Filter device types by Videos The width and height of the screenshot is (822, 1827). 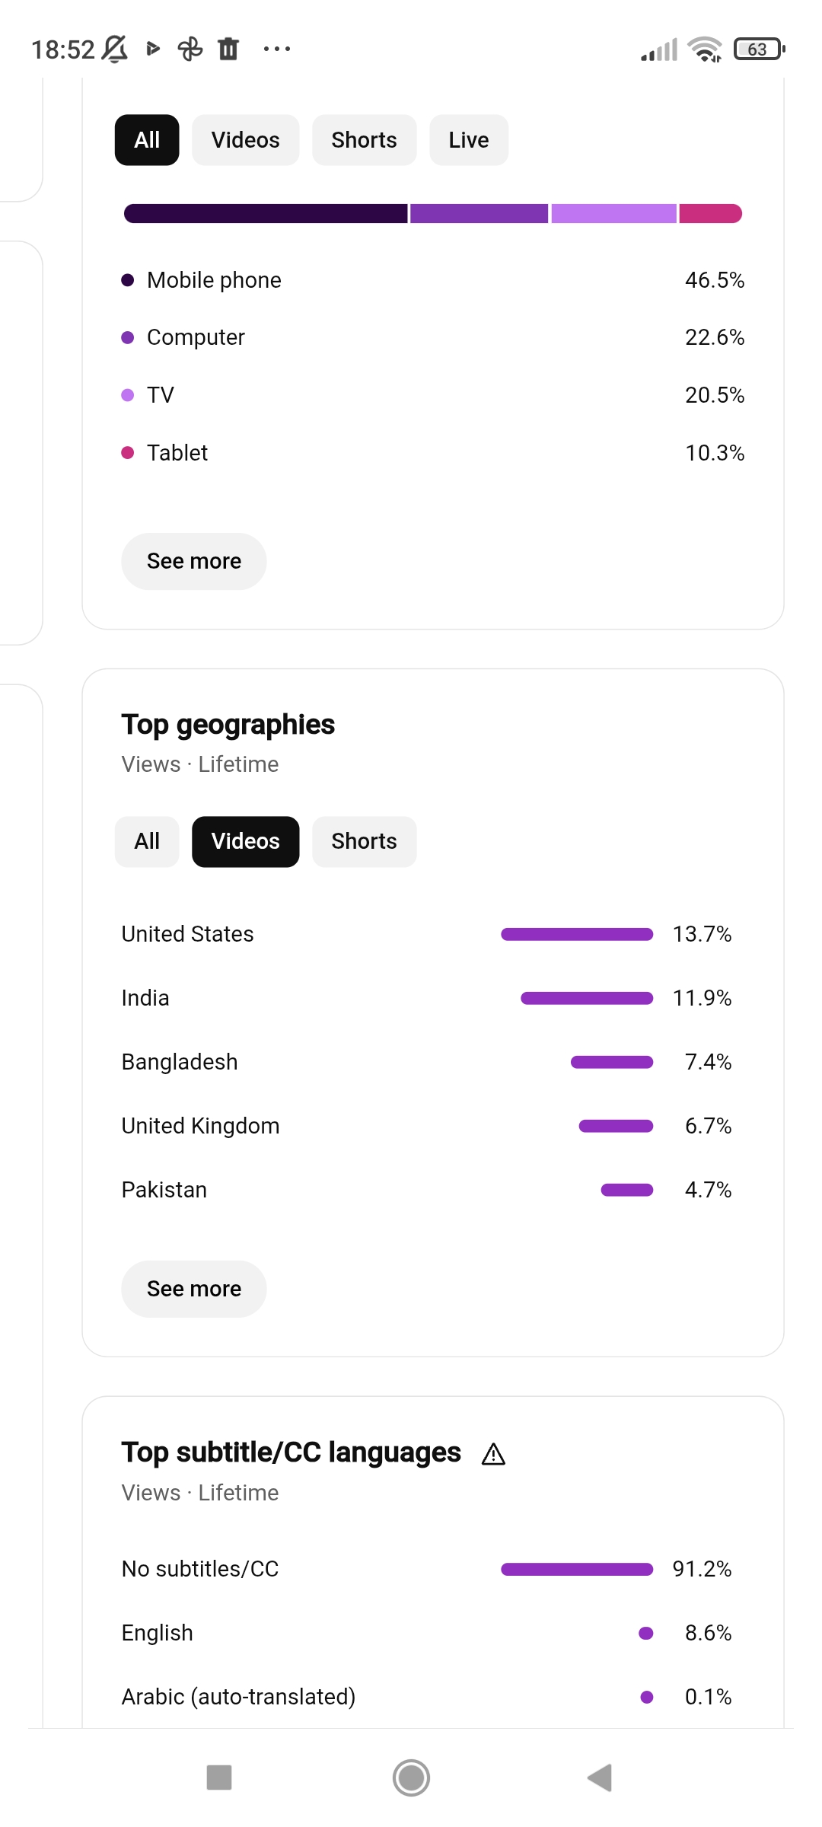[246, 140]
